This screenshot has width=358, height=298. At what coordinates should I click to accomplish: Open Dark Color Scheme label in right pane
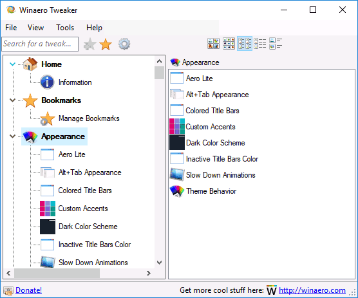coord(215,143)
